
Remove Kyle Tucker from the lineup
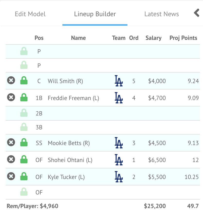(11, 177)
